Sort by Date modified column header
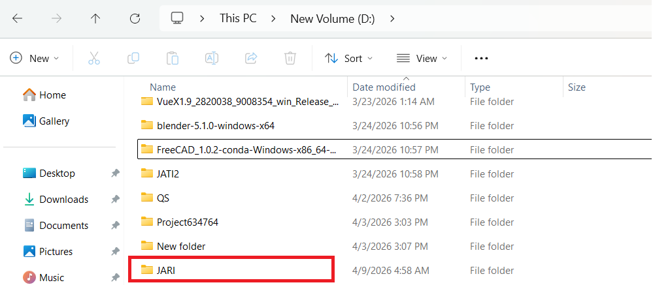The image size is (653, 287). (384, 87)
